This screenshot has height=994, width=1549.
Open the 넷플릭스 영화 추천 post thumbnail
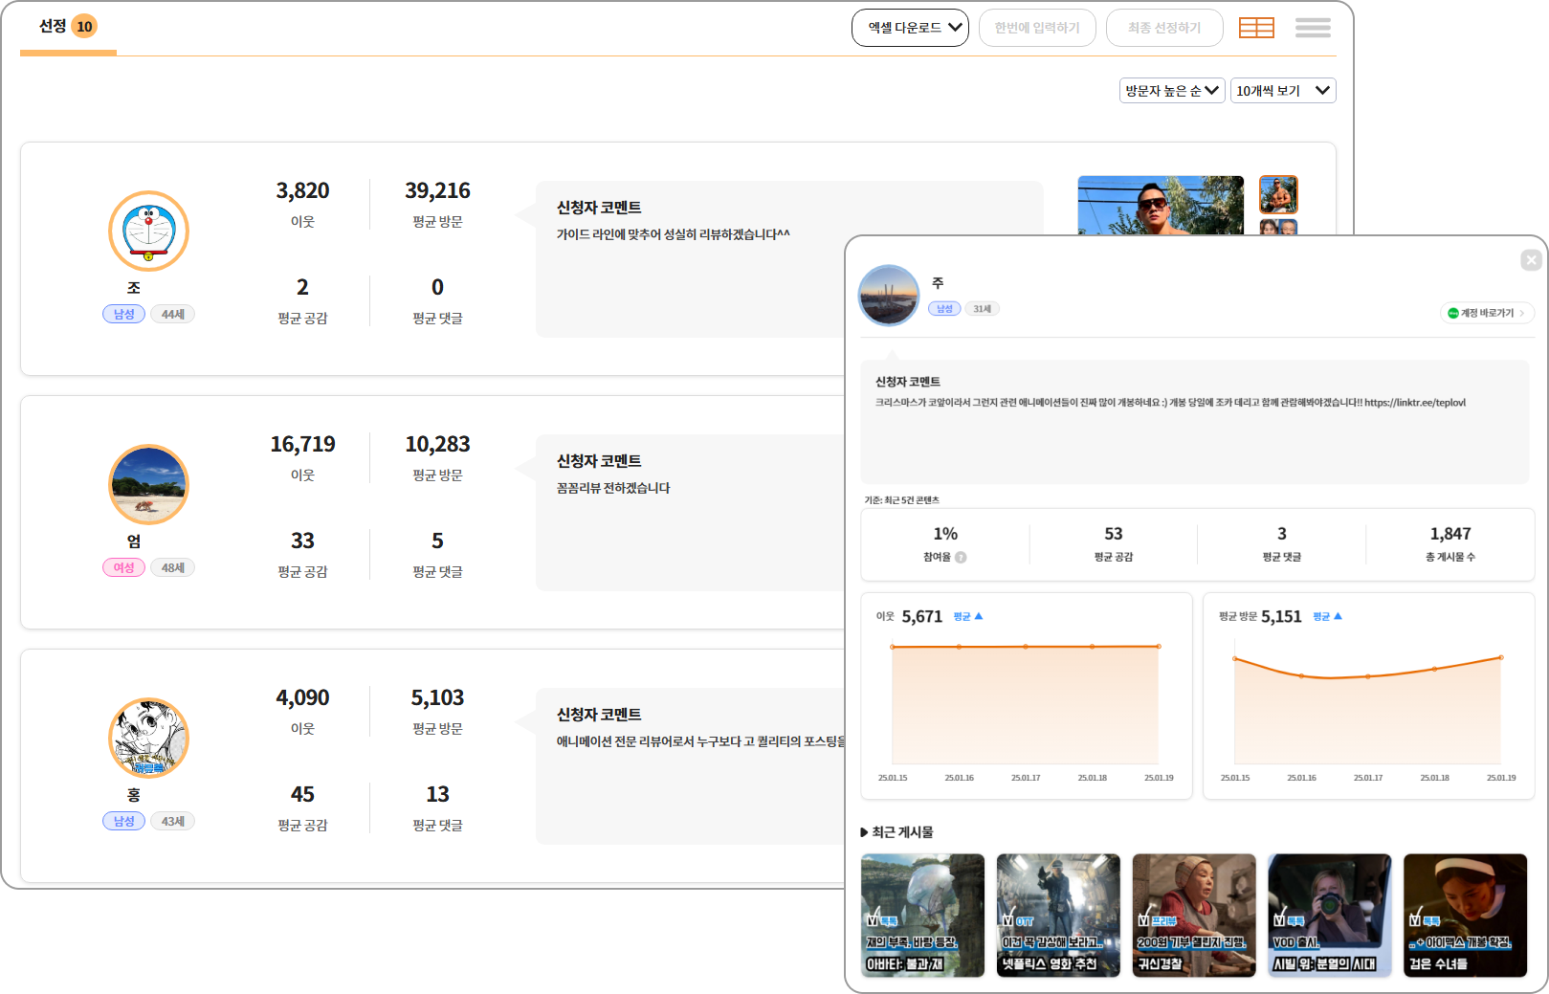coord(1058,916)
